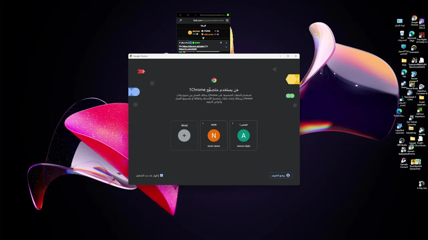Open the Steam desktop shortcut
The image size is (428, 240).
tap(404, 84)
